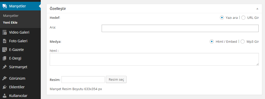Click the Kullanıcılar person icon

coord(5,96)
